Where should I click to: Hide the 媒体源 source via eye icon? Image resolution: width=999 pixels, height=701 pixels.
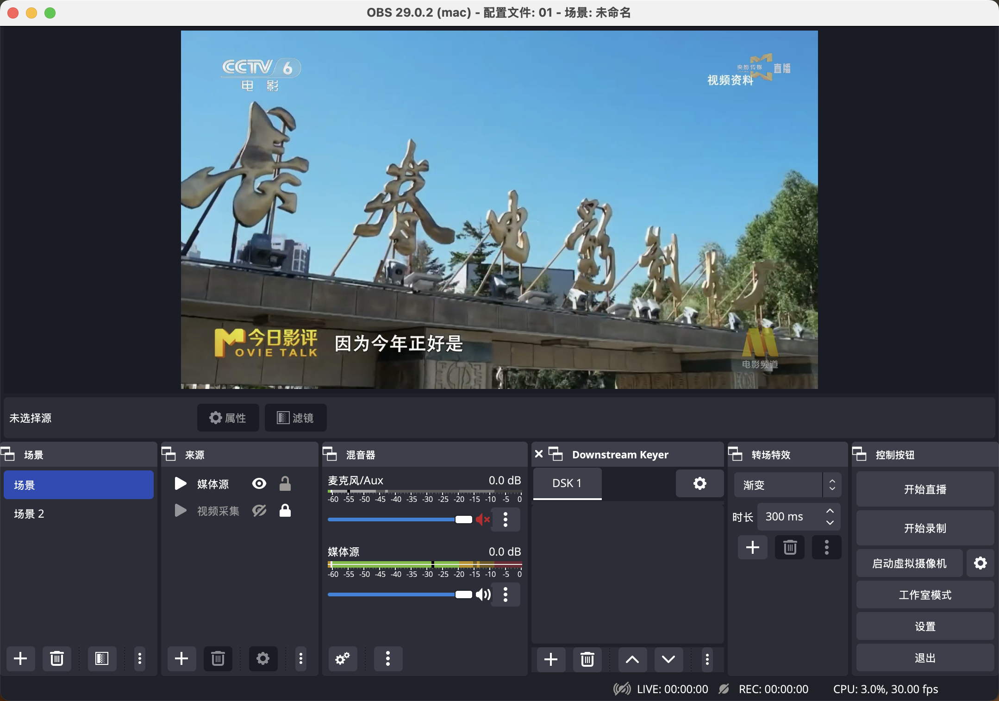click(x=259, y=484)
